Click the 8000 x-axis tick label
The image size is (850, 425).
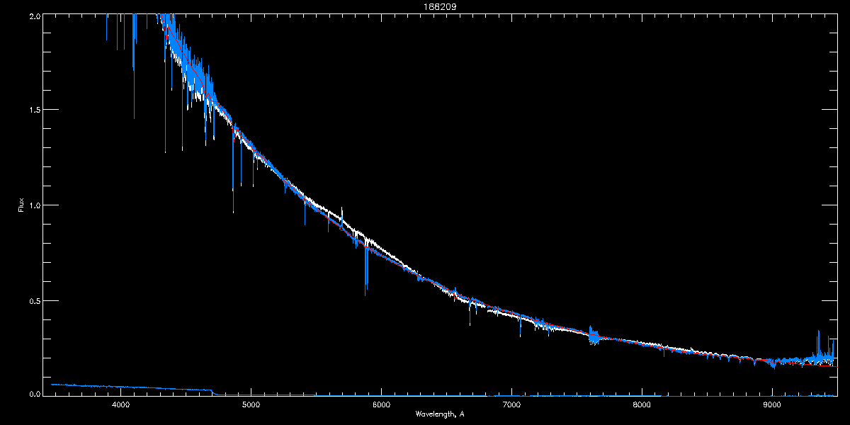click(642, 405)
